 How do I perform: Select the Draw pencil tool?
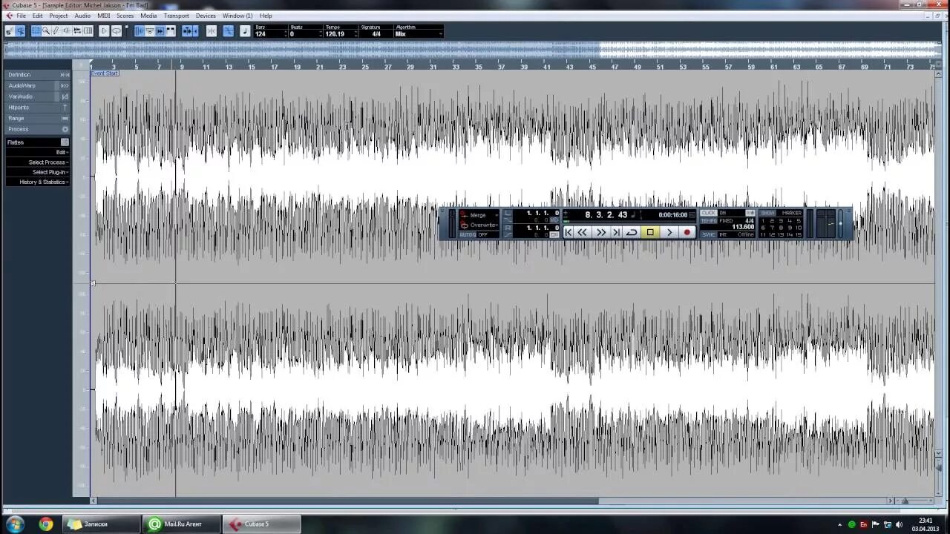click(56, 31)
